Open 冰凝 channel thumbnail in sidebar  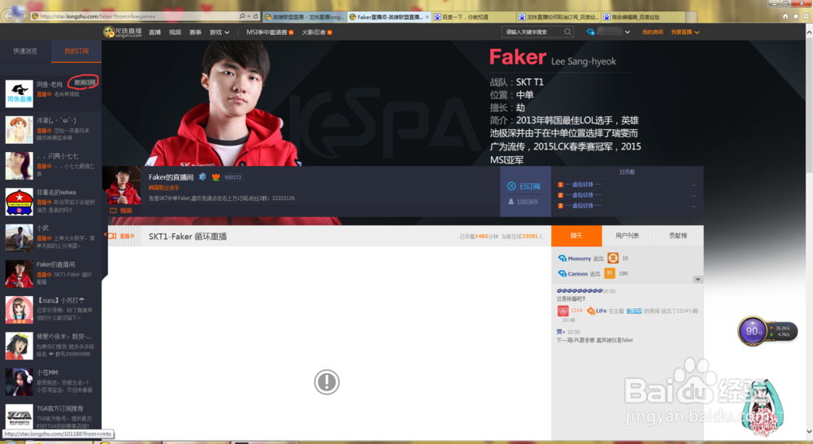coord(20,129)
